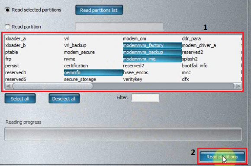Image resolution: width=251 pixels, height=166 pixels.
Task: Select the Read selected partitions radio button
Action: pyautogui.click(x=7, y=10)
